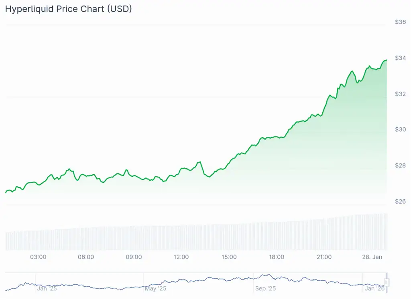The image size is (411, 300).
Task: Click the navigator range handle near Jan '26
Action: (x=387, y=282)
